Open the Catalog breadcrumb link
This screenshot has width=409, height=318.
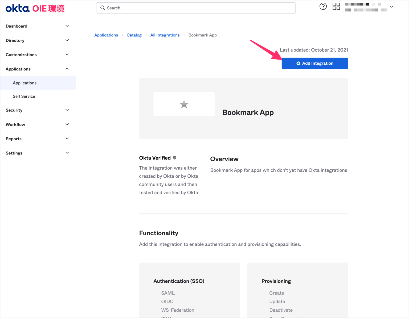tap(134, 35)
